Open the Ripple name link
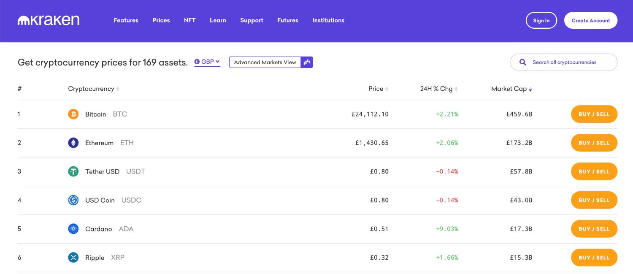 [95, 258]
